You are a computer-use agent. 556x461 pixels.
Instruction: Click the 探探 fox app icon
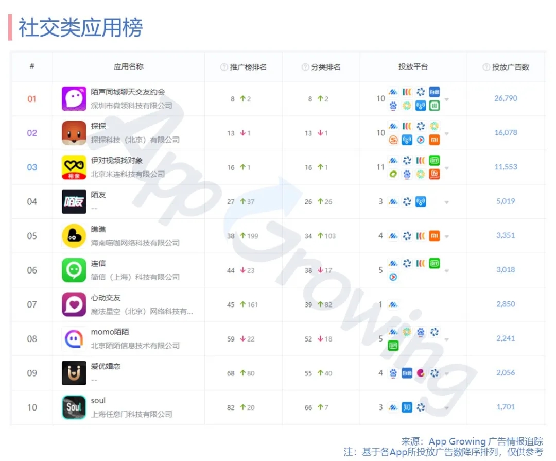pos(74,133)
